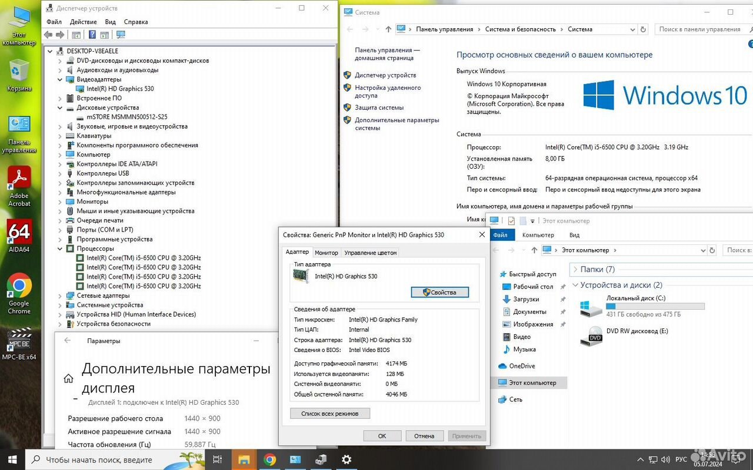753x470 pixels.
Task: Expand the Мониторы tree node
Action: point(60,202)
